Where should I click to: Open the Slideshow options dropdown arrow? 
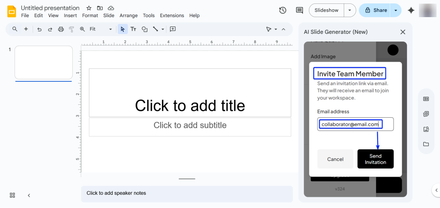click(x=350, y=10)
